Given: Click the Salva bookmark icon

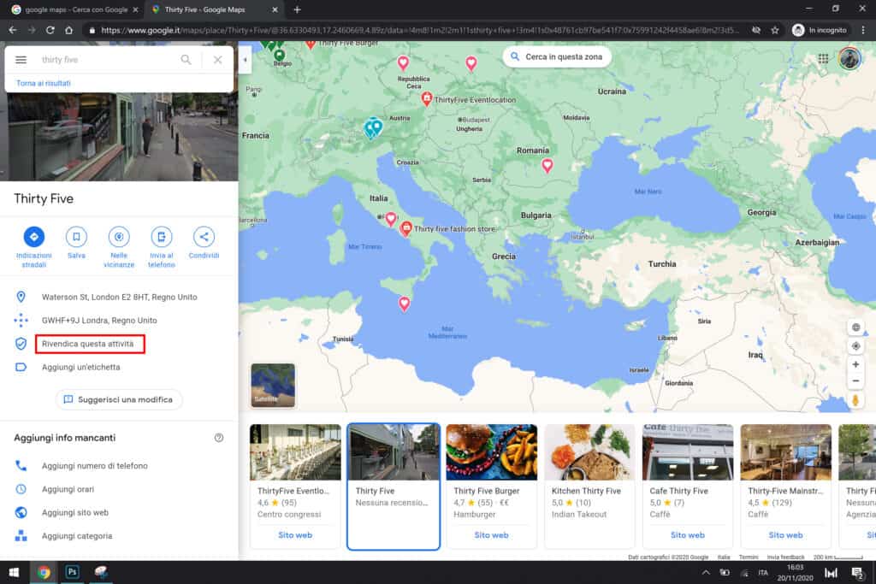Looking at the screenshot, I should [76, 237].
